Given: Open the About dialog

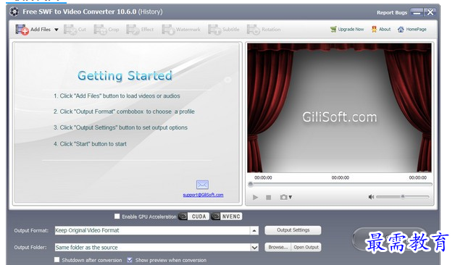Looking at the screenshot, I should 381,29.
